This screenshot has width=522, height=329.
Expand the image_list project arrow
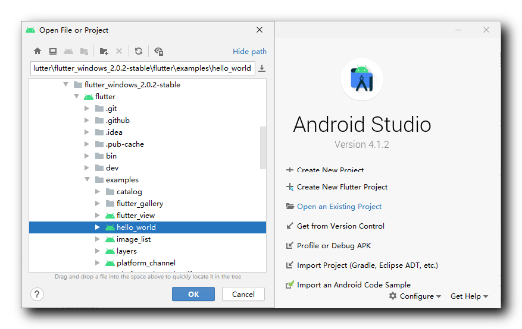click(98, 239)
